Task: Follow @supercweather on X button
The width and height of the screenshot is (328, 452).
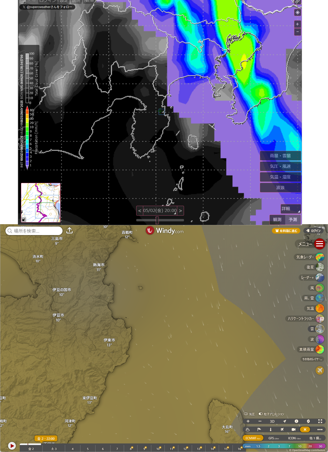Action: click(47, 7)
